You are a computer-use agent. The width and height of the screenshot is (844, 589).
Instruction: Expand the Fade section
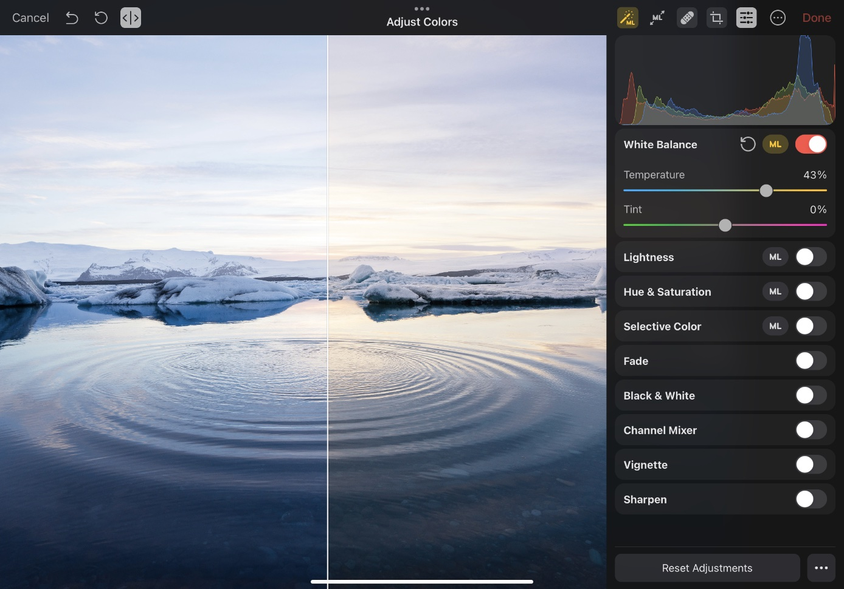635,361
